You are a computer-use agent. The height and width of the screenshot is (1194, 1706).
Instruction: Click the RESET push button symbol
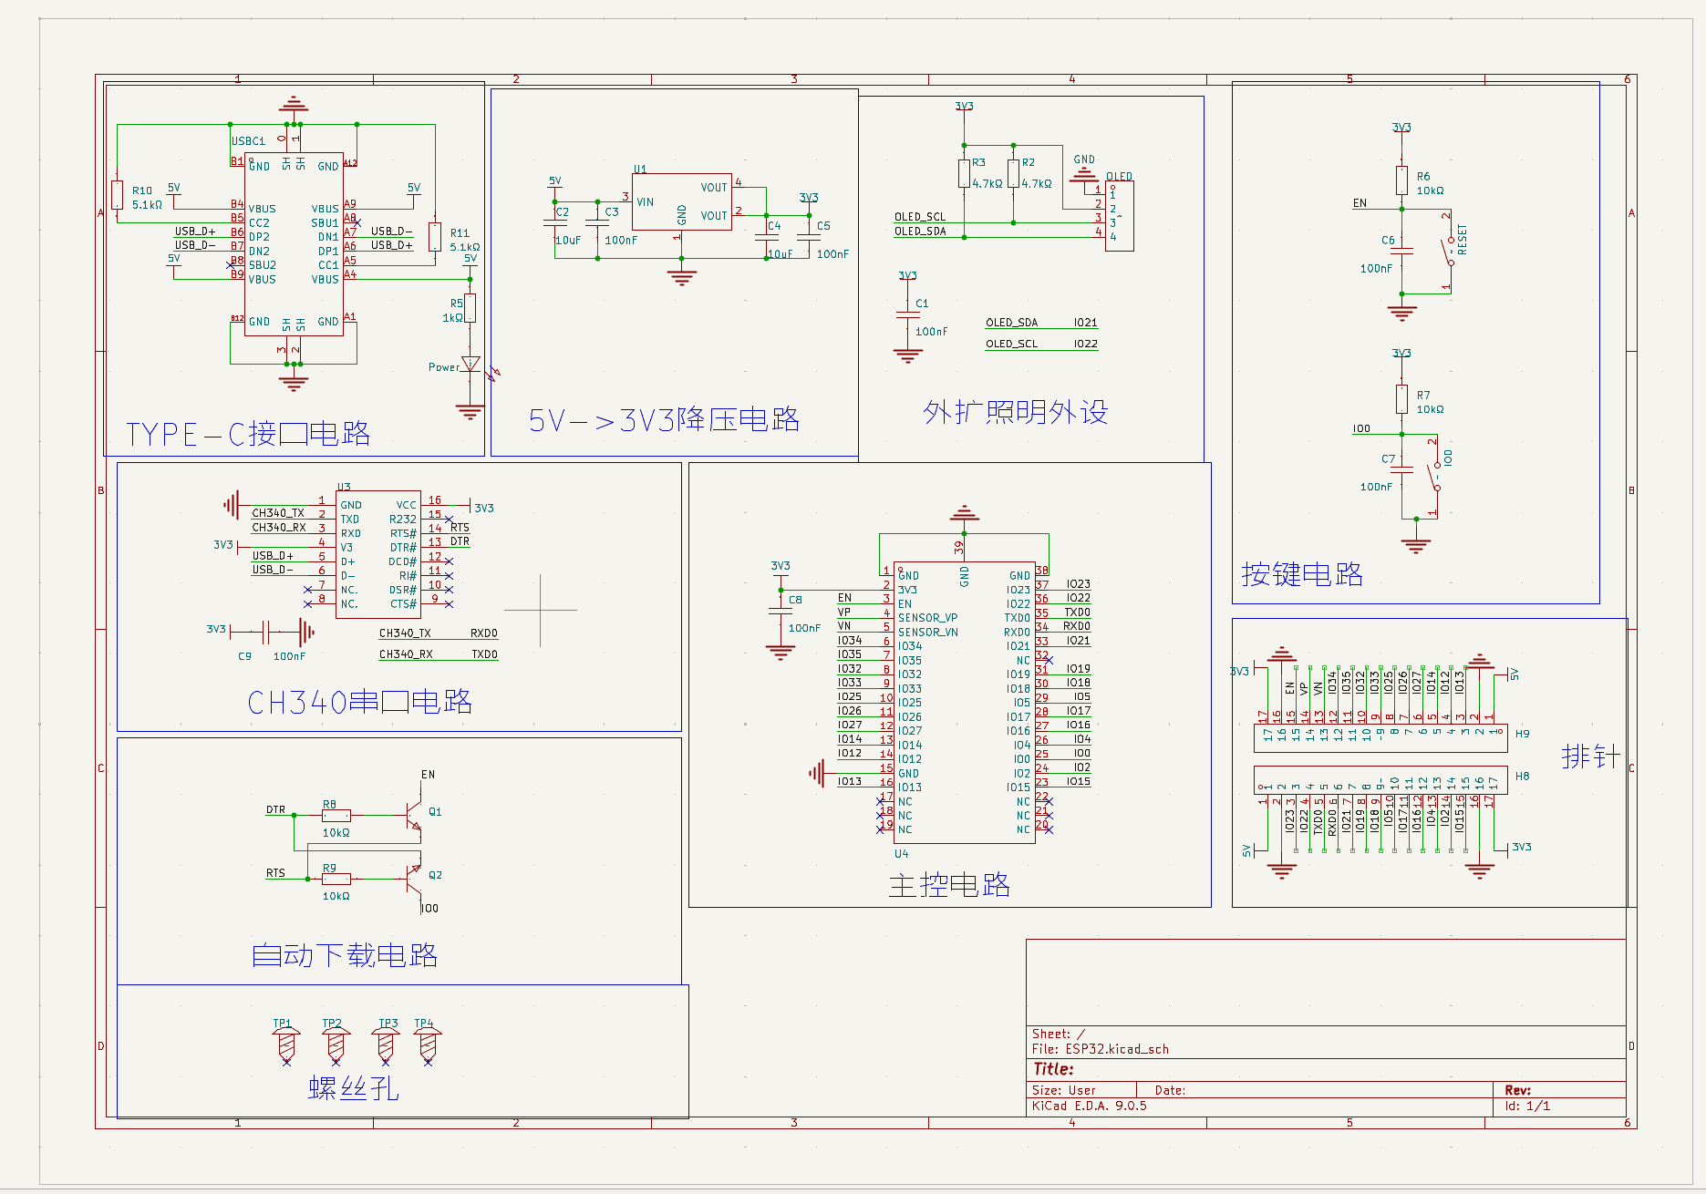click(1448, 253)
